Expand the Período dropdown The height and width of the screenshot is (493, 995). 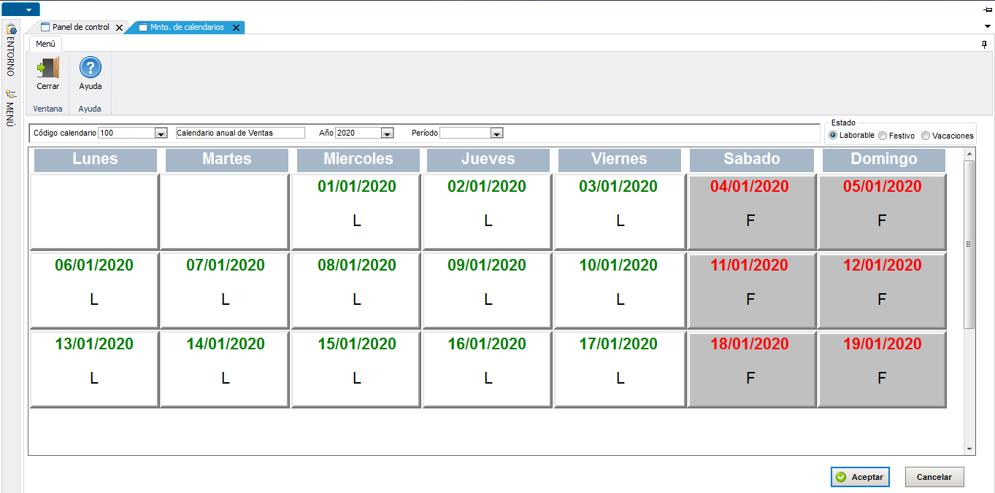click(496, 133)
